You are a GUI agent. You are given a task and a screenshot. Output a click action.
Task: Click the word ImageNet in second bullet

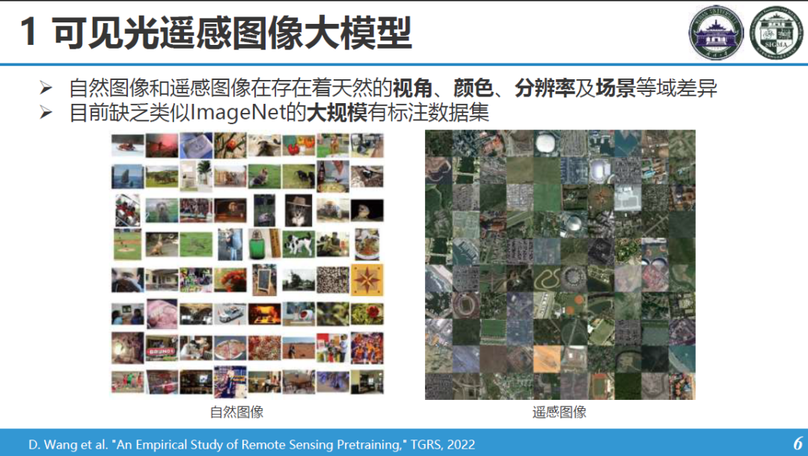[238, 112]
